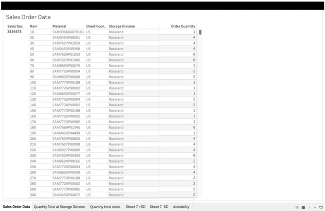
Task: Show the filmstrip view icon
Action: [x=297, y=207]
